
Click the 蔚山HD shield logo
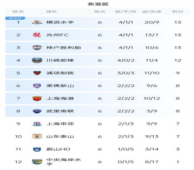coord(37,149)
